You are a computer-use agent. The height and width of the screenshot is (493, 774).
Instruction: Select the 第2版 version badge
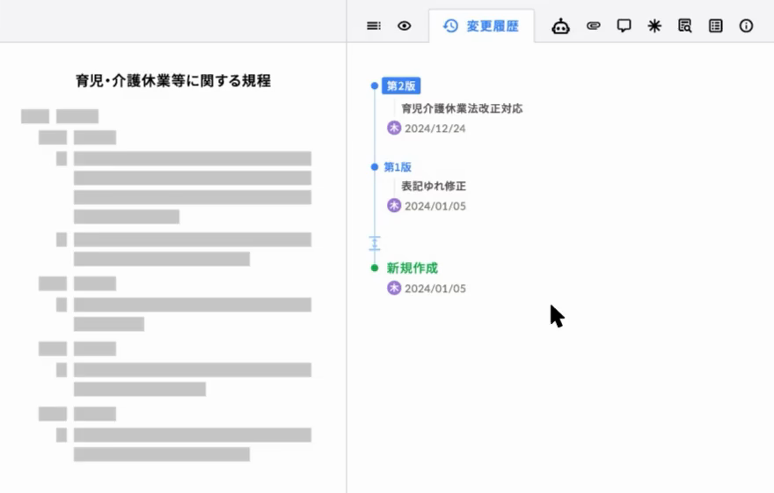point(401,85)
